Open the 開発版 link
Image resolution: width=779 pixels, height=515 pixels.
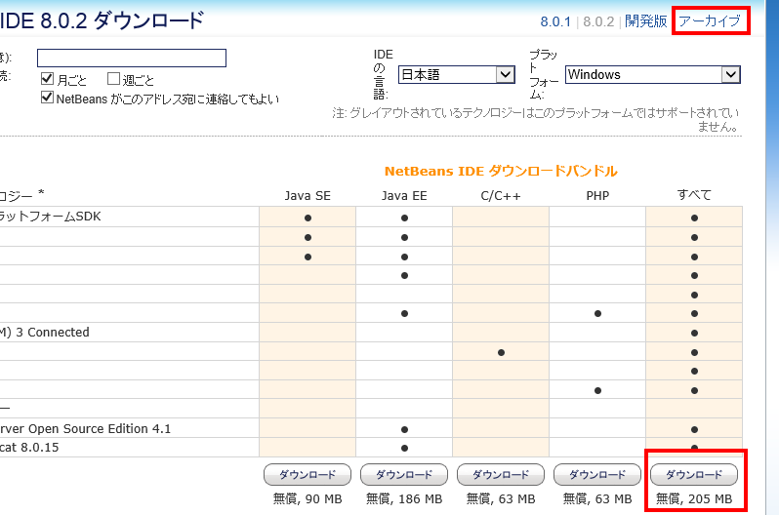646,20
